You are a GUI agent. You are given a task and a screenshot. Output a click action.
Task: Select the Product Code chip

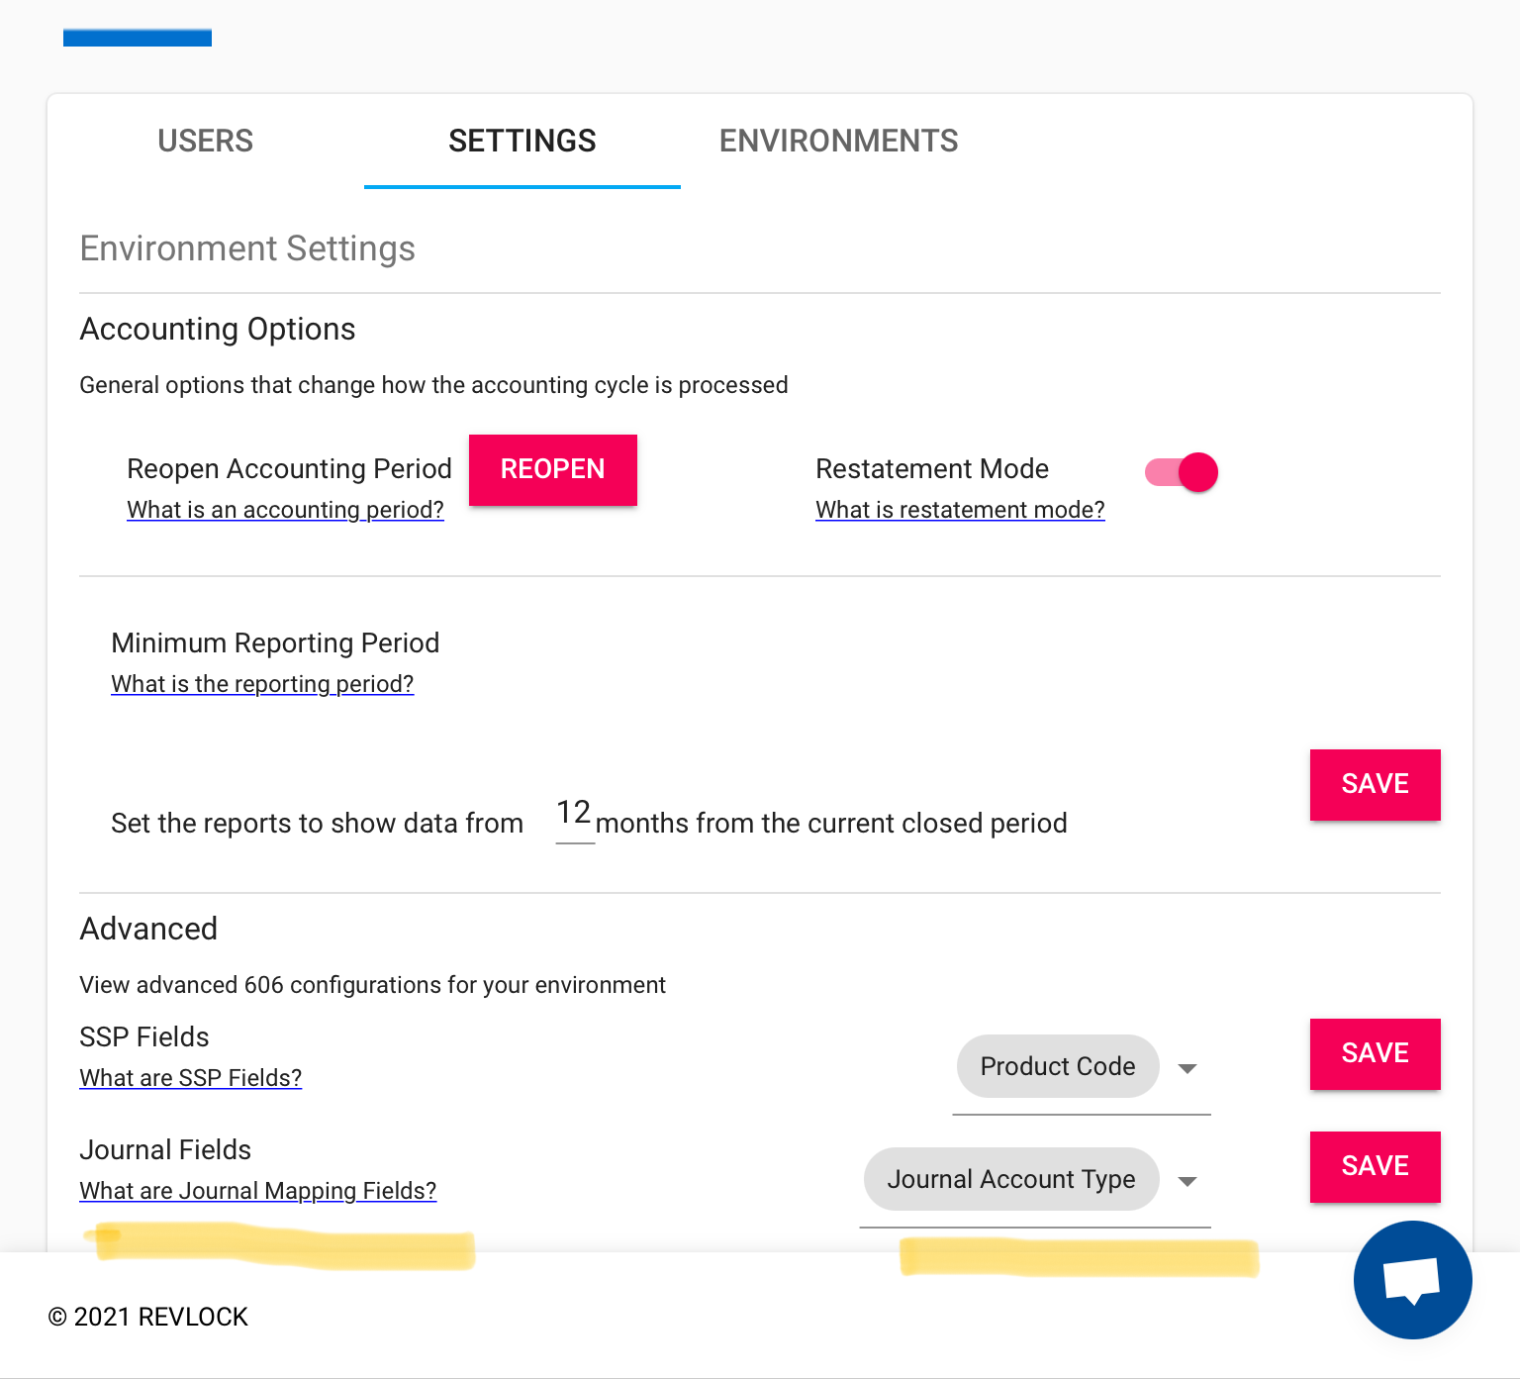click(x=1057, y=1066)
